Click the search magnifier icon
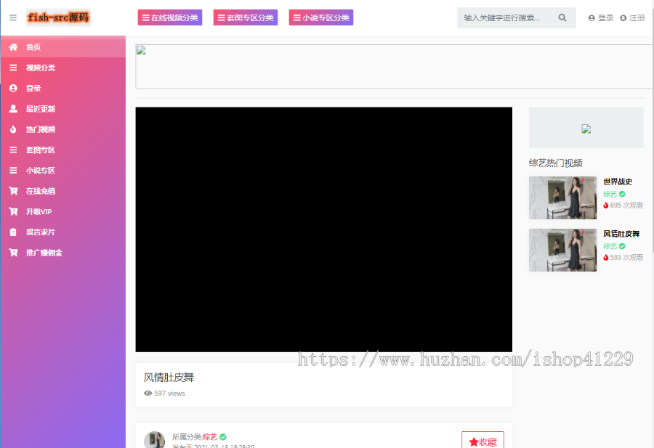 point(562,17)
